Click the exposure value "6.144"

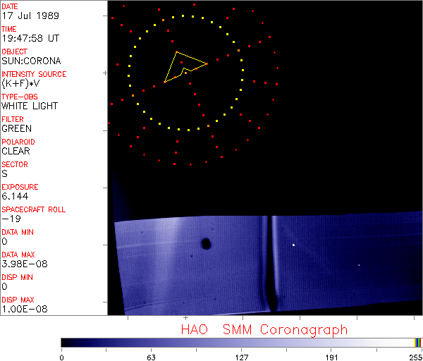[x=15, y=196]
